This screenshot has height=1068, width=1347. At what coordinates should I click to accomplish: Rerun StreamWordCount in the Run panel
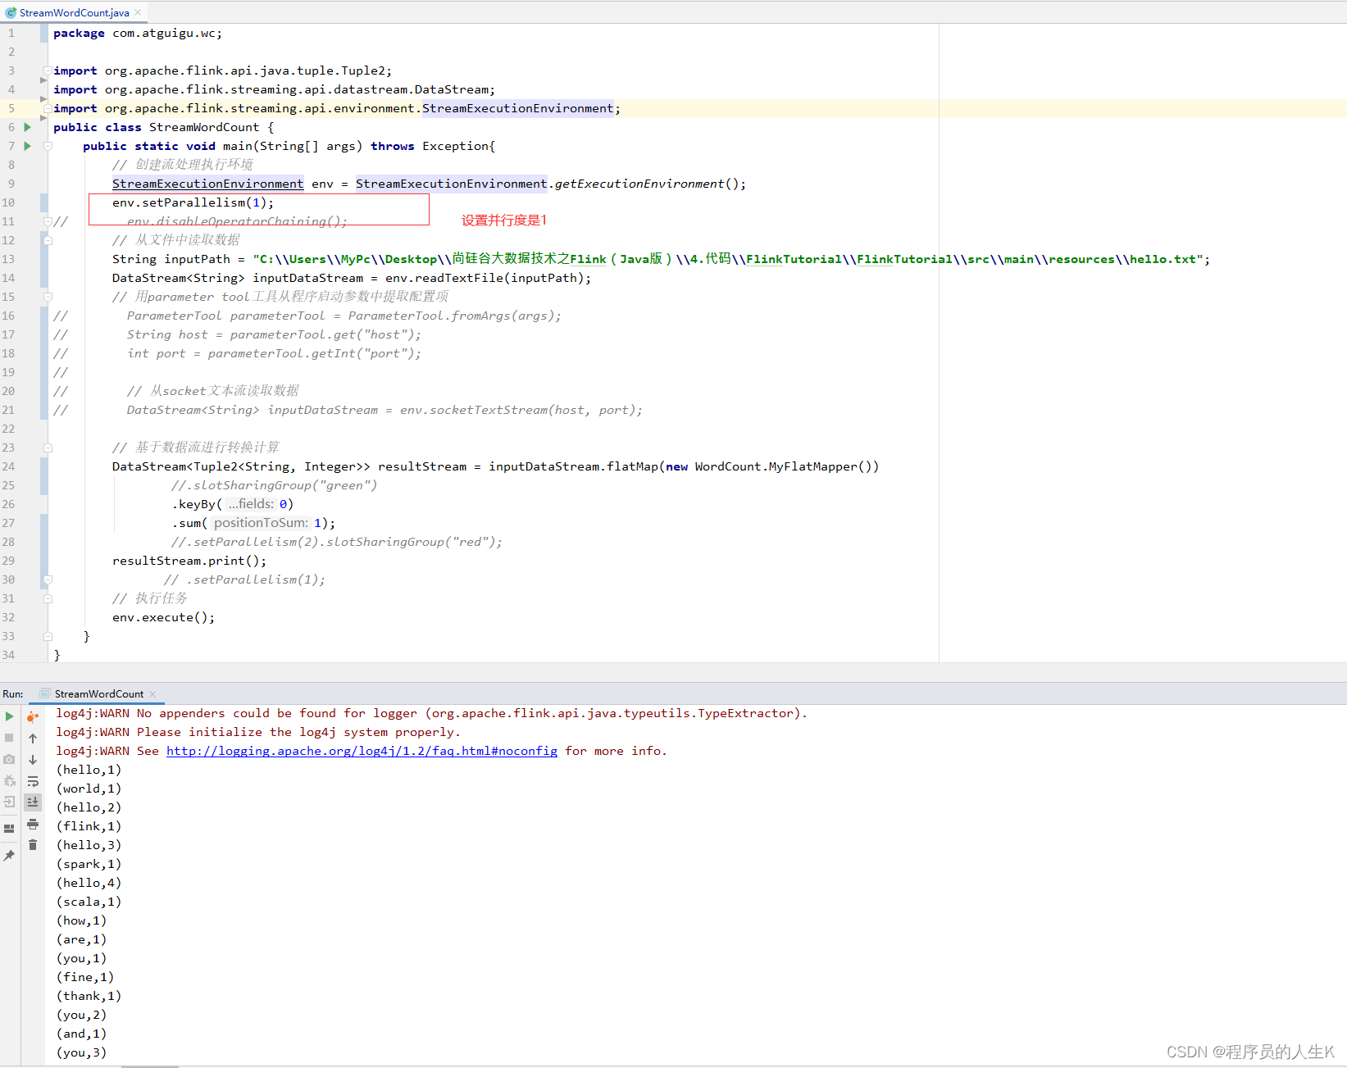pos(9,716)
